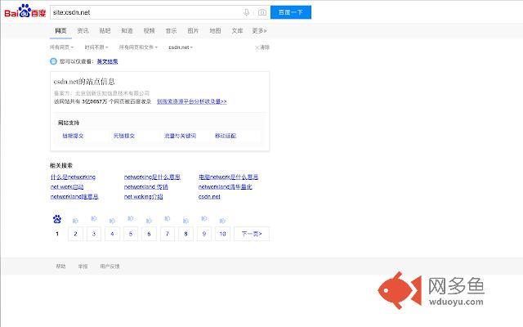The height and width of the screenshot is (327, 523).
Task: Go to results page 5
Action: coord(131,234)
